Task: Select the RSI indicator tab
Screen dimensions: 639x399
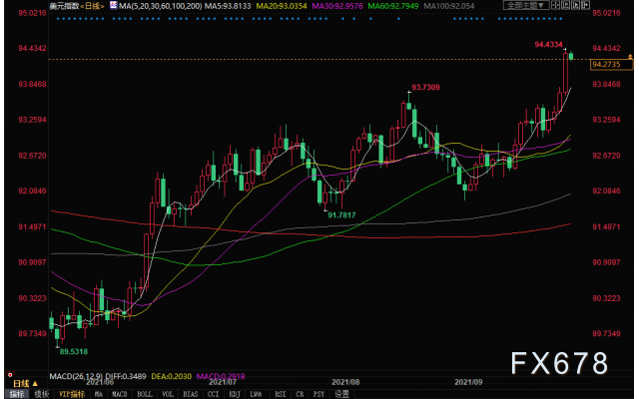Action: 281,394
